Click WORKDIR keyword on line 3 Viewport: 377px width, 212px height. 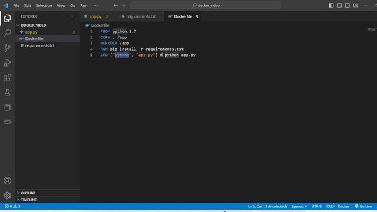click(x=108, y=43)
